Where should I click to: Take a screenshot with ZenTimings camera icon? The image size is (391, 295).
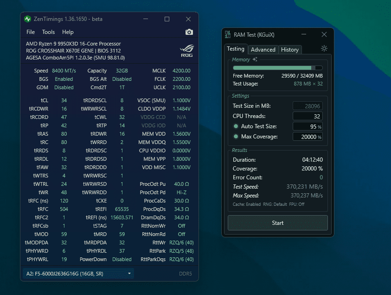click(x=189, y=32)
